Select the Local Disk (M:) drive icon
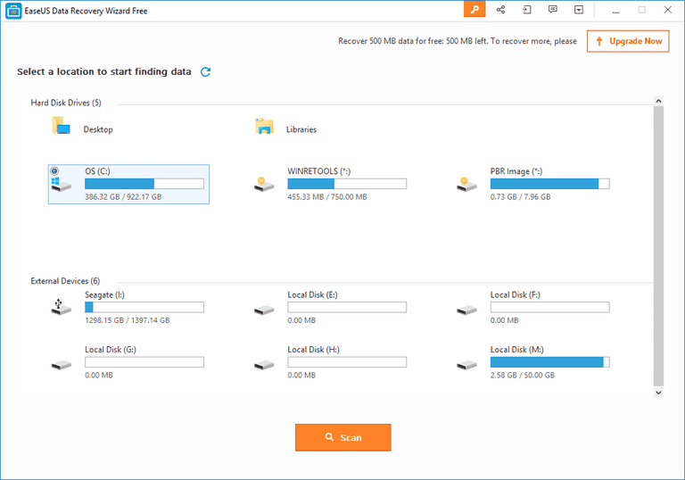Viewport: 685px width, 480px height. (466, 365)
